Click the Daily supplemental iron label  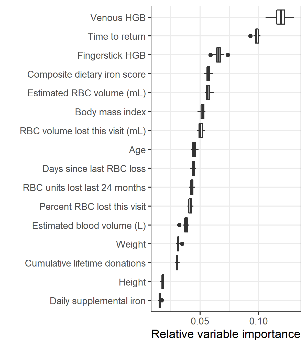pos(98,301)
